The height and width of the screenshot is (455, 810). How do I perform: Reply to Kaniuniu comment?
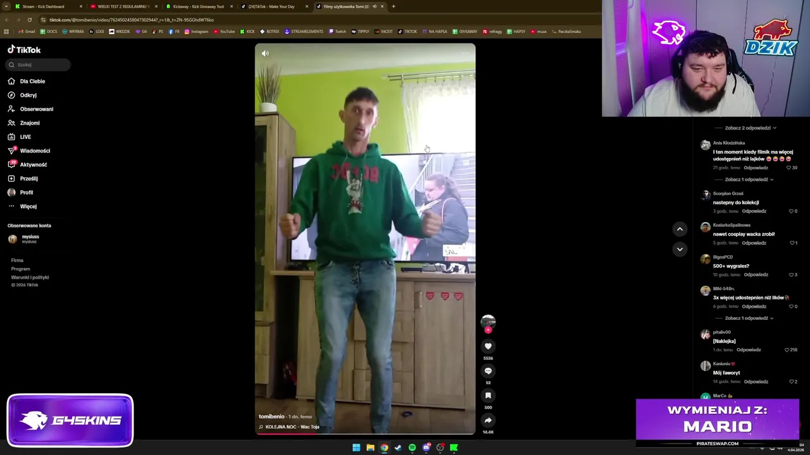(x=756, y=382)
